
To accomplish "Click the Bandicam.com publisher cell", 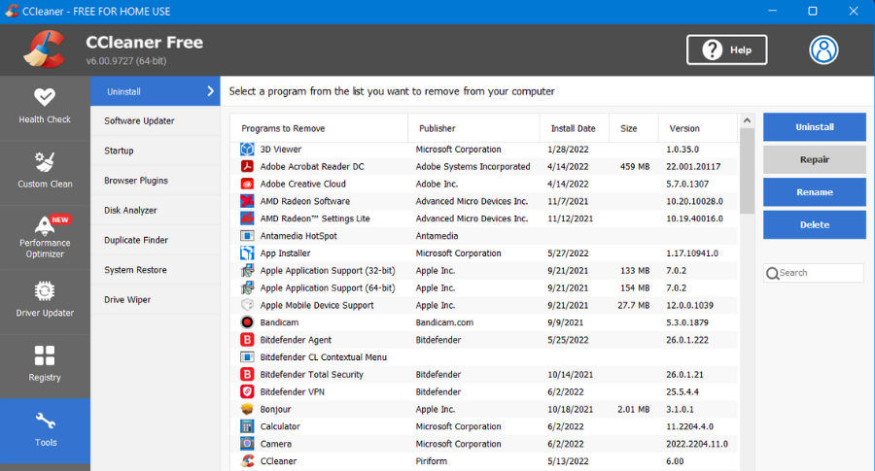I will [x=444, y=322].
